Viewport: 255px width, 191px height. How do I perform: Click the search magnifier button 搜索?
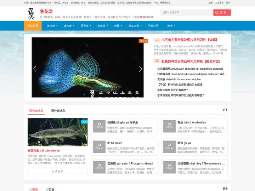[x=222, y=12]
